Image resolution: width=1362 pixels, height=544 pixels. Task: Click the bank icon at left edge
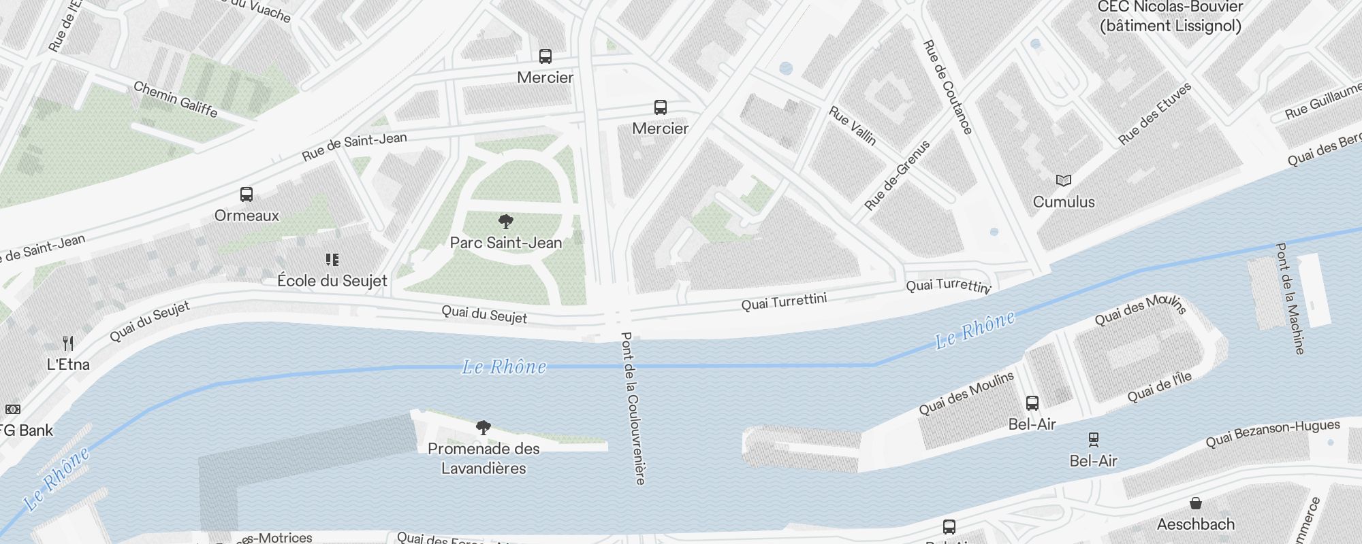click(13, 409)
